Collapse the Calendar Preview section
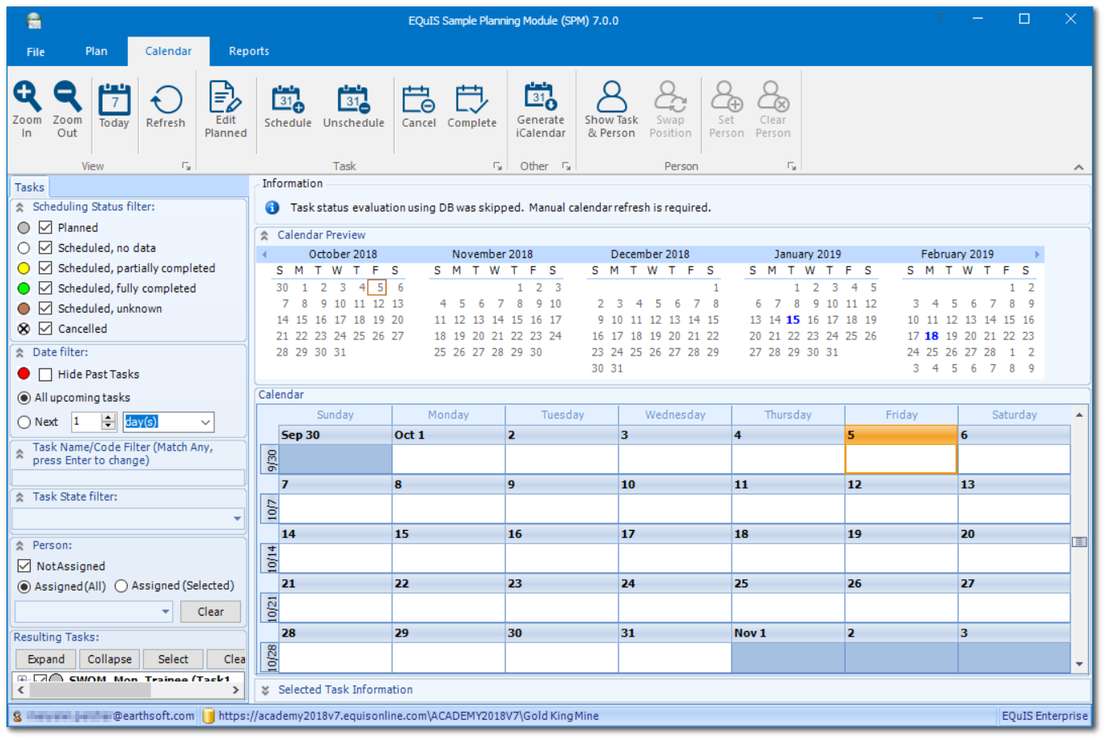The image size is (1106, 740). point(264,236)
